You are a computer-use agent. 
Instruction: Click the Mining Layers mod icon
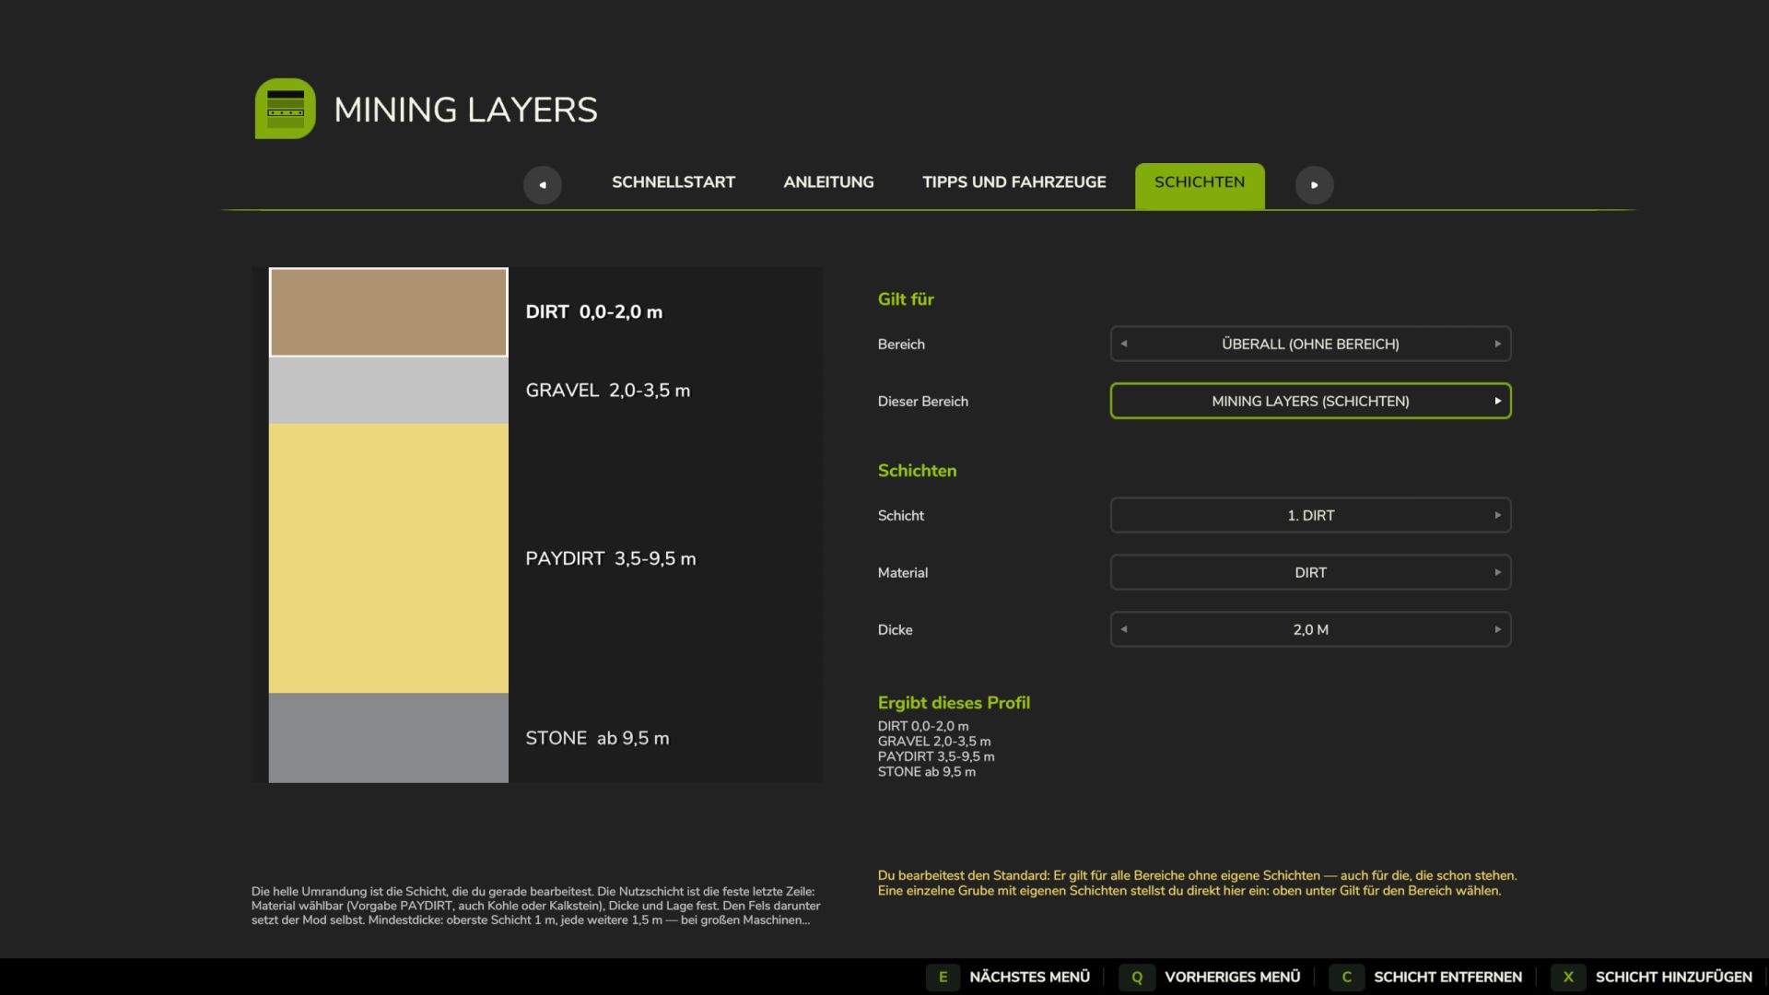(x=286, y=109)
